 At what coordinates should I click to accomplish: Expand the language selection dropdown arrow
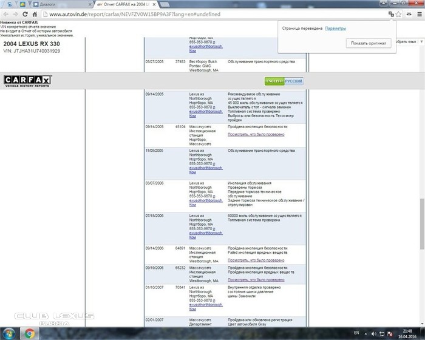click(x=421, y=41)
